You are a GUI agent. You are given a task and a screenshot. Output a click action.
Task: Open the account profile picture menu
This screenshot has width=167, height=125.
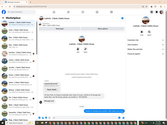click(162, 12)
